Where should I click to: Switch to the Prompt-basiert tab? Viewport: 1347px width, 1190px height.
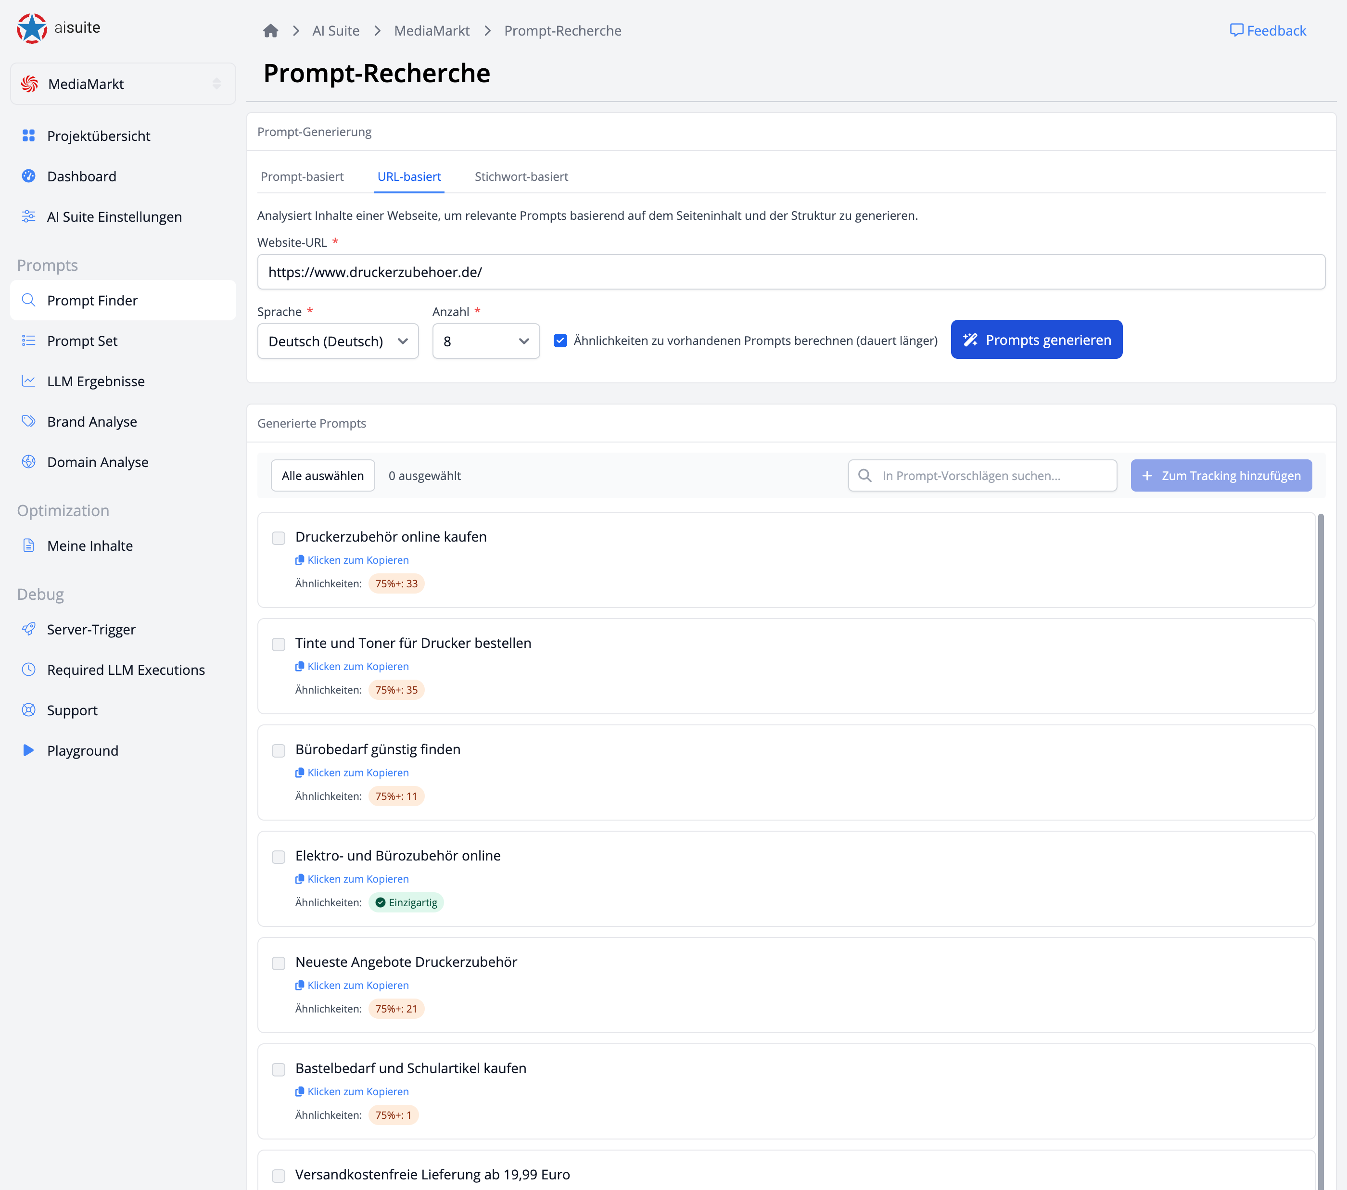click(x=302, y=177)
